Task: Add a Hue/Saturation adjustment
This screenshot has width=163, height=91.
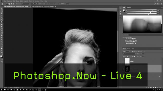Action: pyautogui.click(x=126, y=41)
